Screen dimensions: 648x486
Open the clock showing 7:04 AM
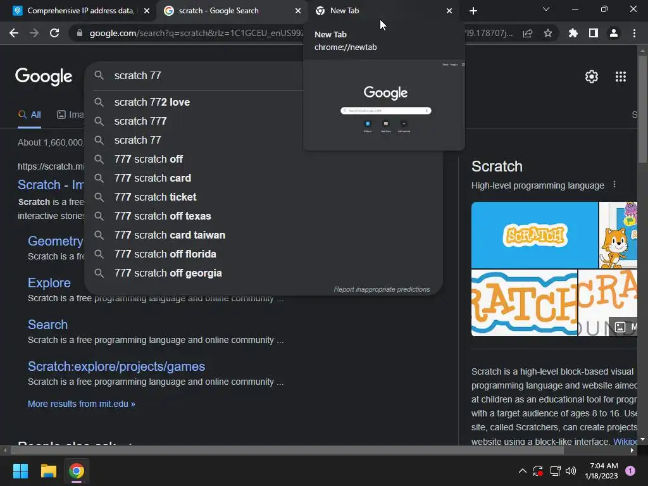(601, 471)
